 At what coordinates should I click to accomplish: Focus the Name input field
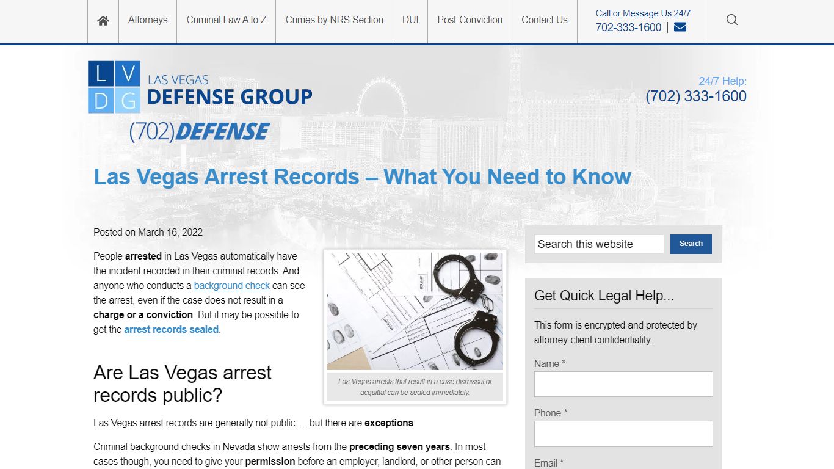[x=623, y=384]
